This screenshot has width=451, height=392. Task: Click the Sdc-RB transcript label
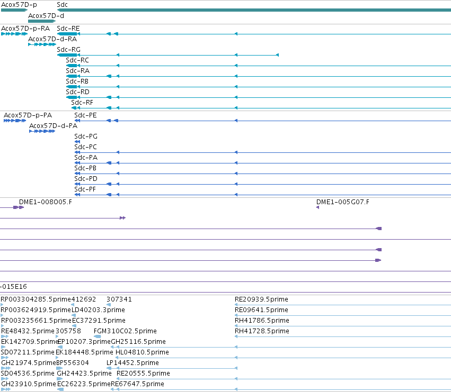77,81
